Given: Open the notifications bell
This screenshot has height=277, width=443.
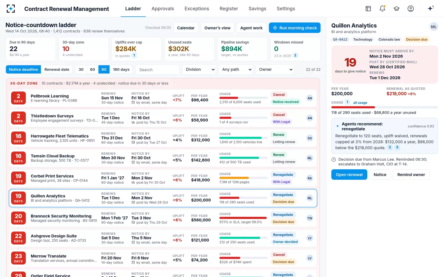Looking at the screenshot, I should coord(382,9).
